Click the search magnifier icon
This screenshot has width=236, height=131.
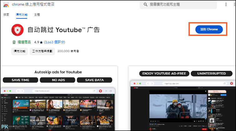coord(145,4)
